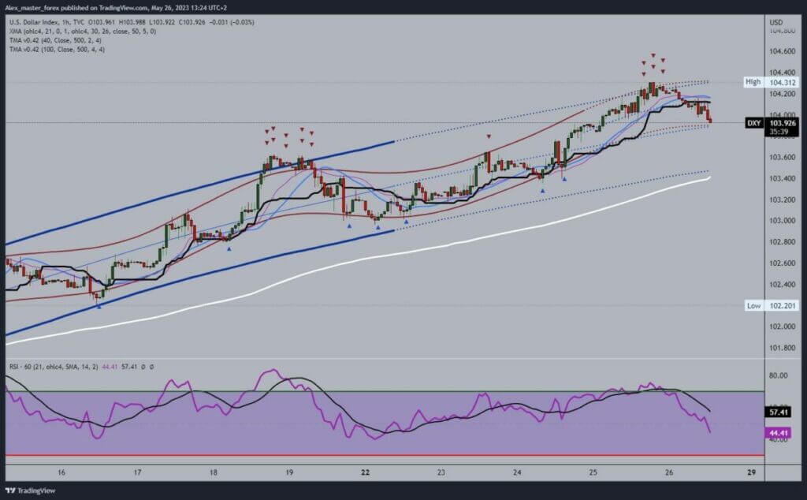Select the TMA v0.42 (100, Close) indicator legend
Image resolution: width=807 pixels, height=500 pixels.
(57, 50)
